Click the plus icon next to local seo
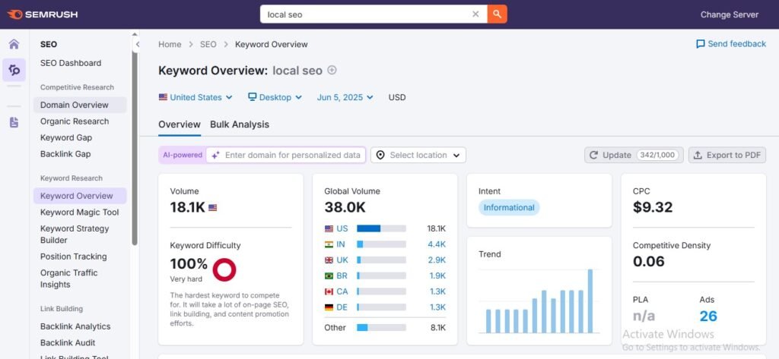This screenshot has width=779, height=359. (332, 71)
